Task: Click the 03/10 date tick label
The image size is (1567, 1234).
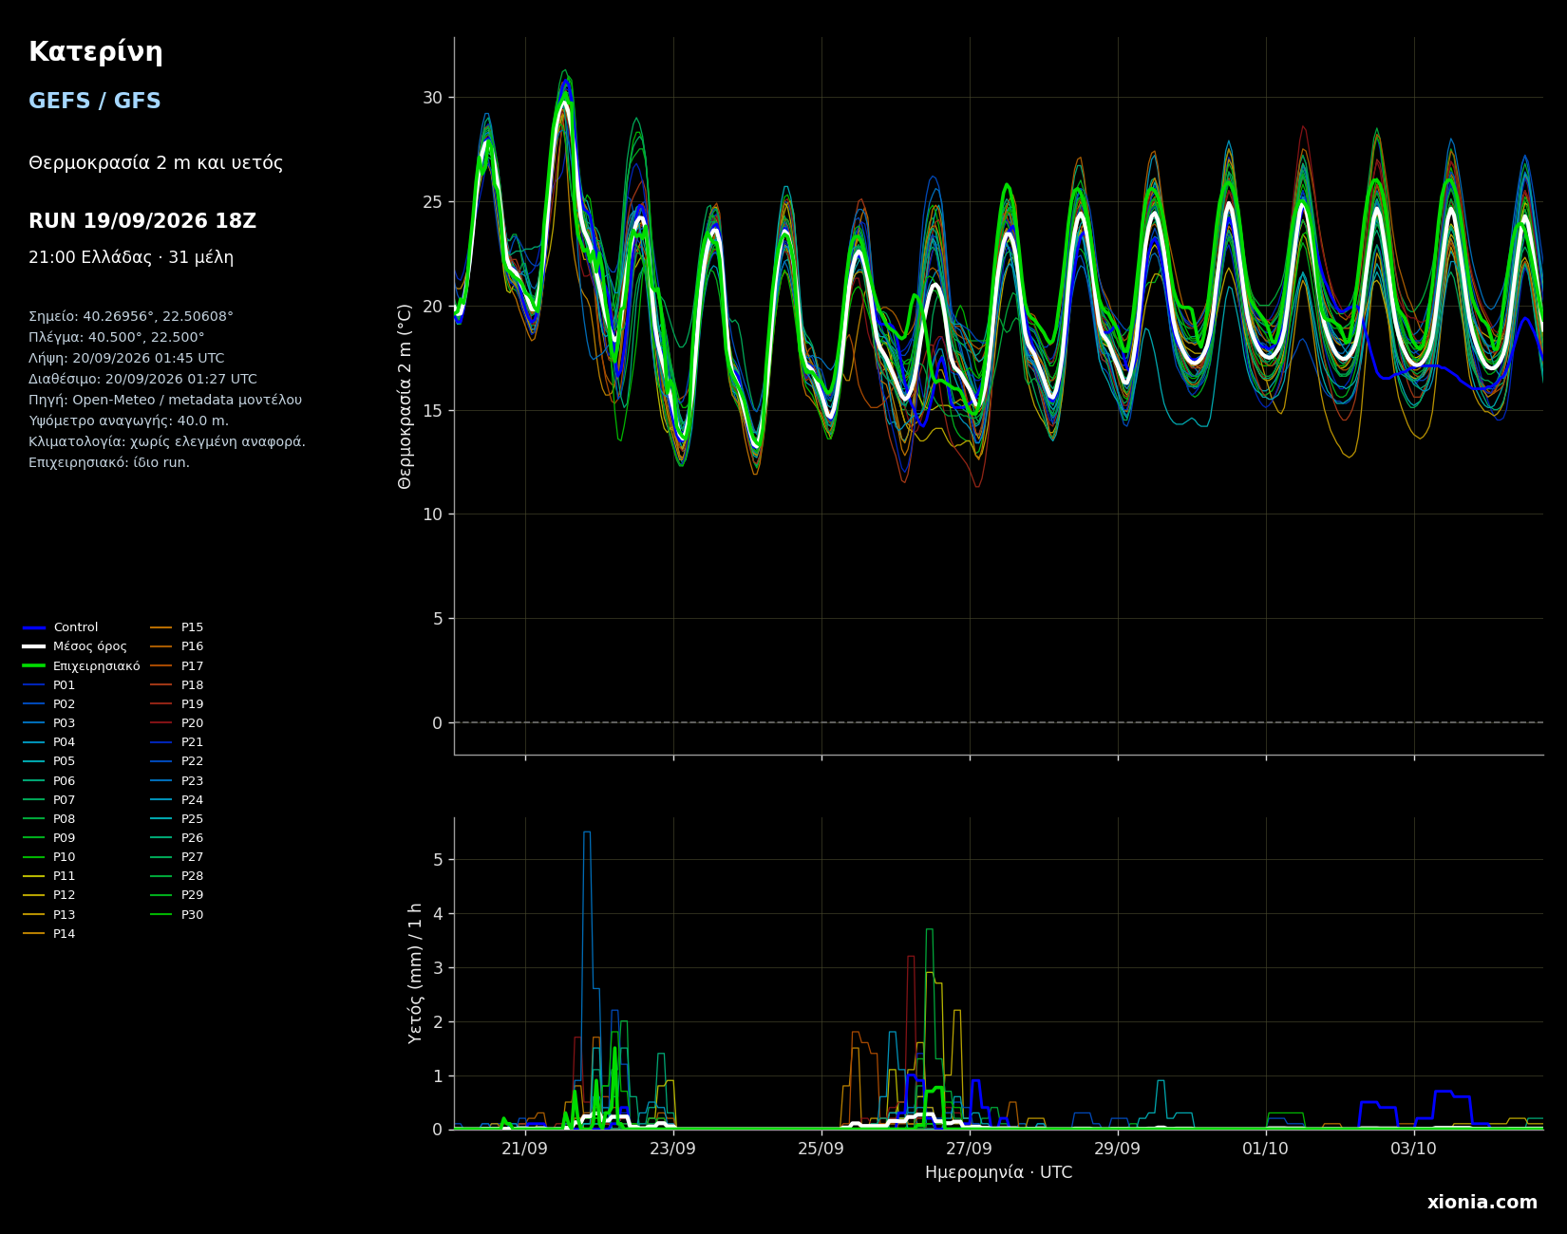Action: click(1414, 1149)
